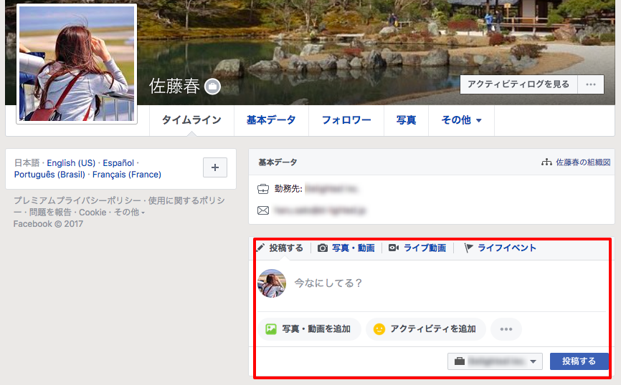Image resolution: width=621 pixels, height=385 pixels.
Task: Select the 投稿する composer tab
Action: point(280,248)
